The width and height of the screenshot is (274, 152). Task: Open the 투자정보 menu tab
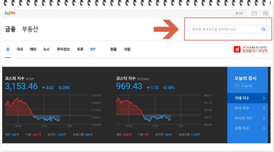(63, 49)
